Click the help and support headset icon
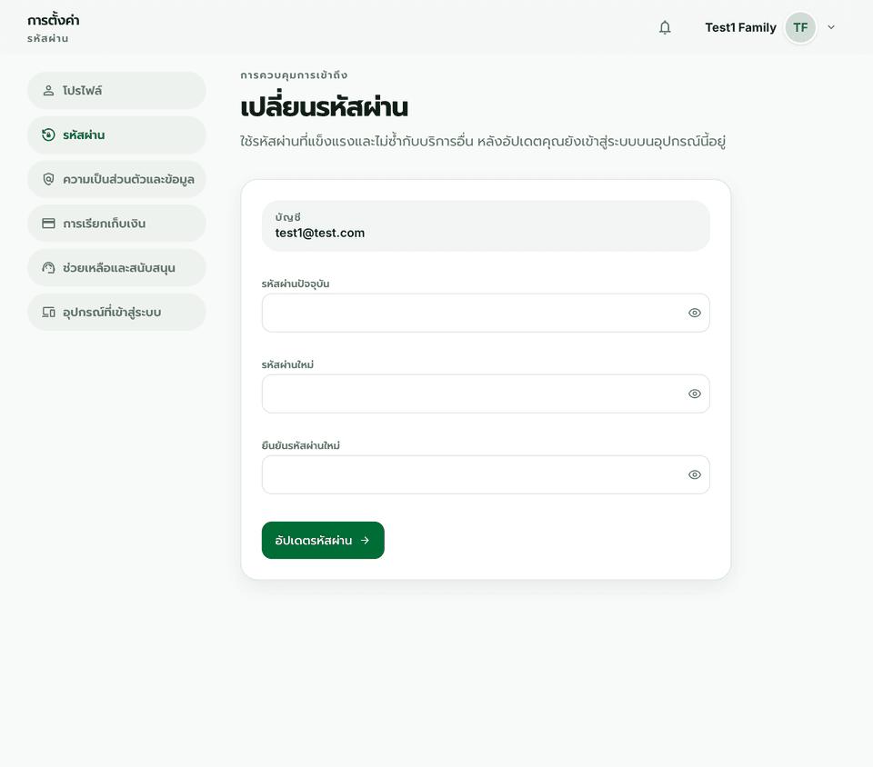 (x=48, y=267)
